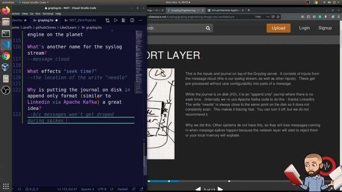Click the profh breadcrumb

(27, 28)
